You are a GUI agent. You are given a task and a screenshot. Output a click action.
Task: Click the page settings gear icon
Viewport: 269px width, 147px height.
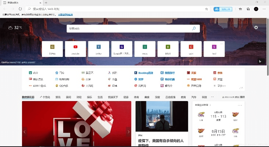coord(256,28)
